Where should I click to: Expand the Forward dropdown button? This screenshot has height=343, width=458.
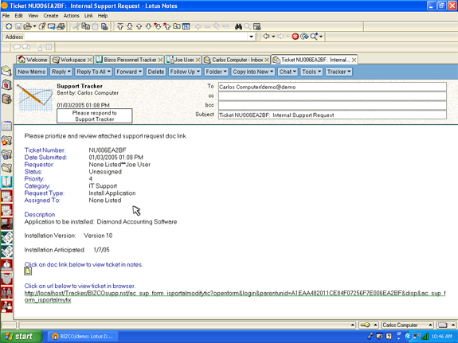(x=129, y=72)
